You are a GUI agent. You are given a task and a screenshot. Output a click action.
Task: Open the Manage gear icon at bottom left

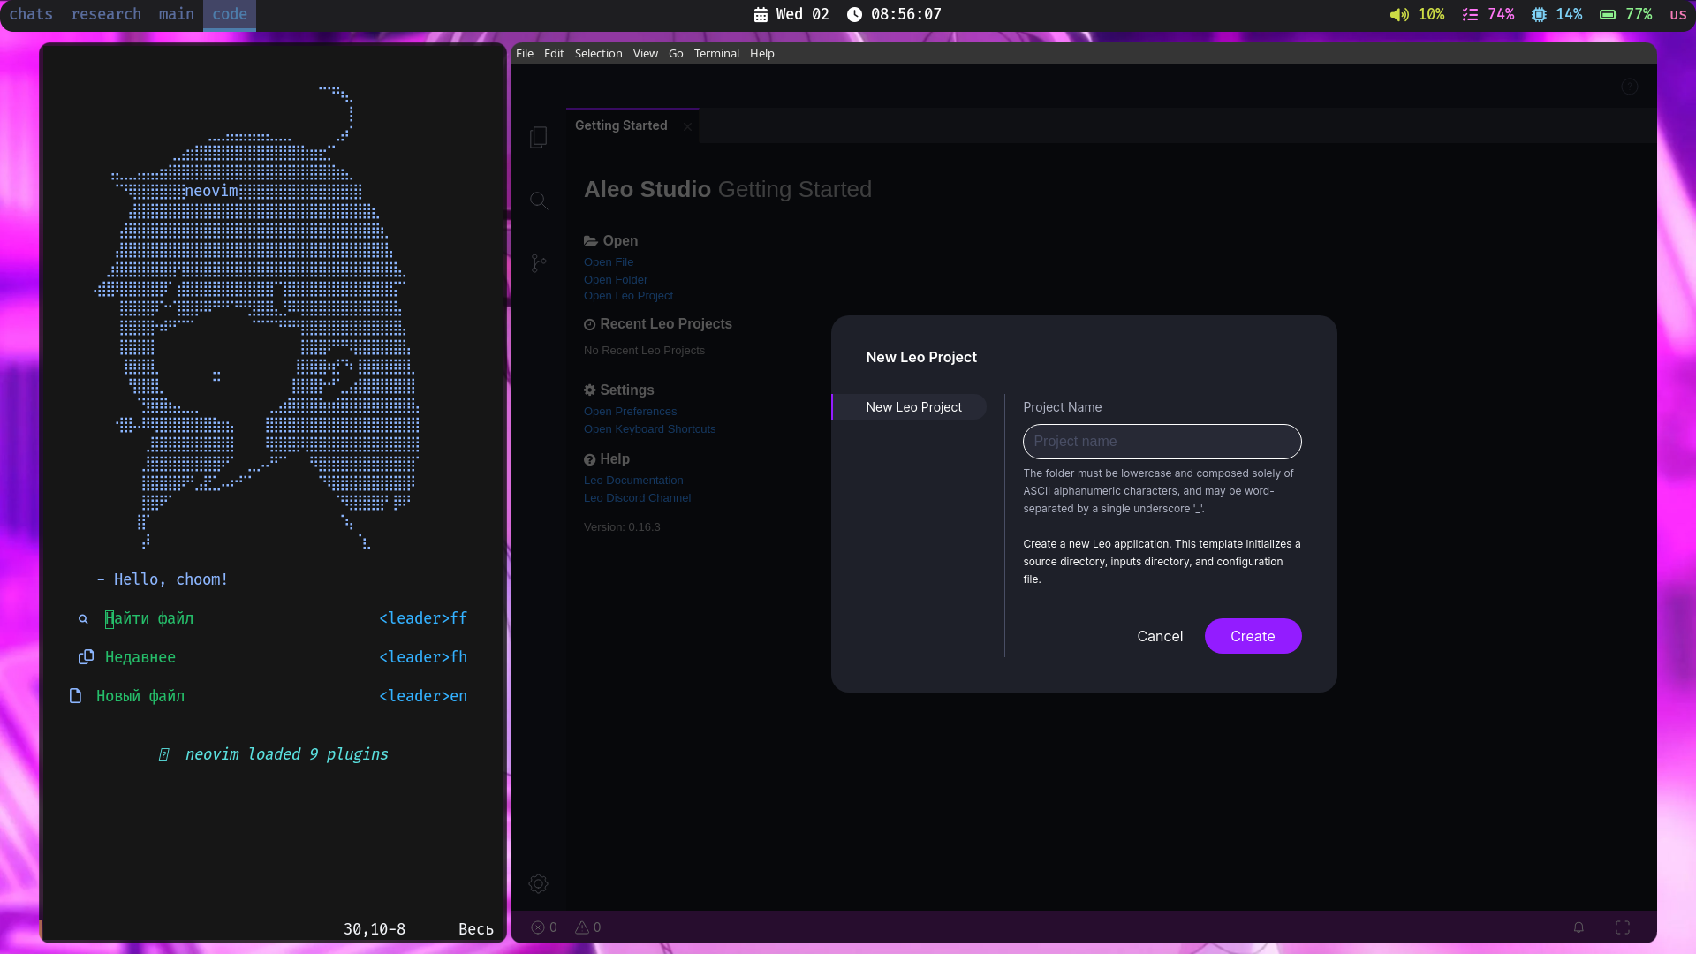tap(538, 883)
